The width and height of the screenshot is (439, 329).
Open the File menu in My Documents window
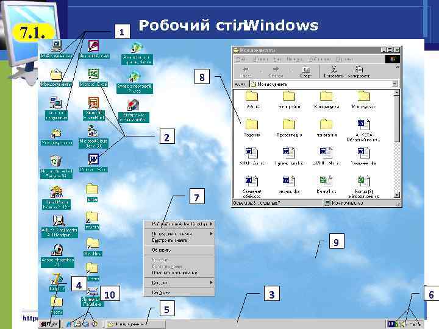click(241, 59)
